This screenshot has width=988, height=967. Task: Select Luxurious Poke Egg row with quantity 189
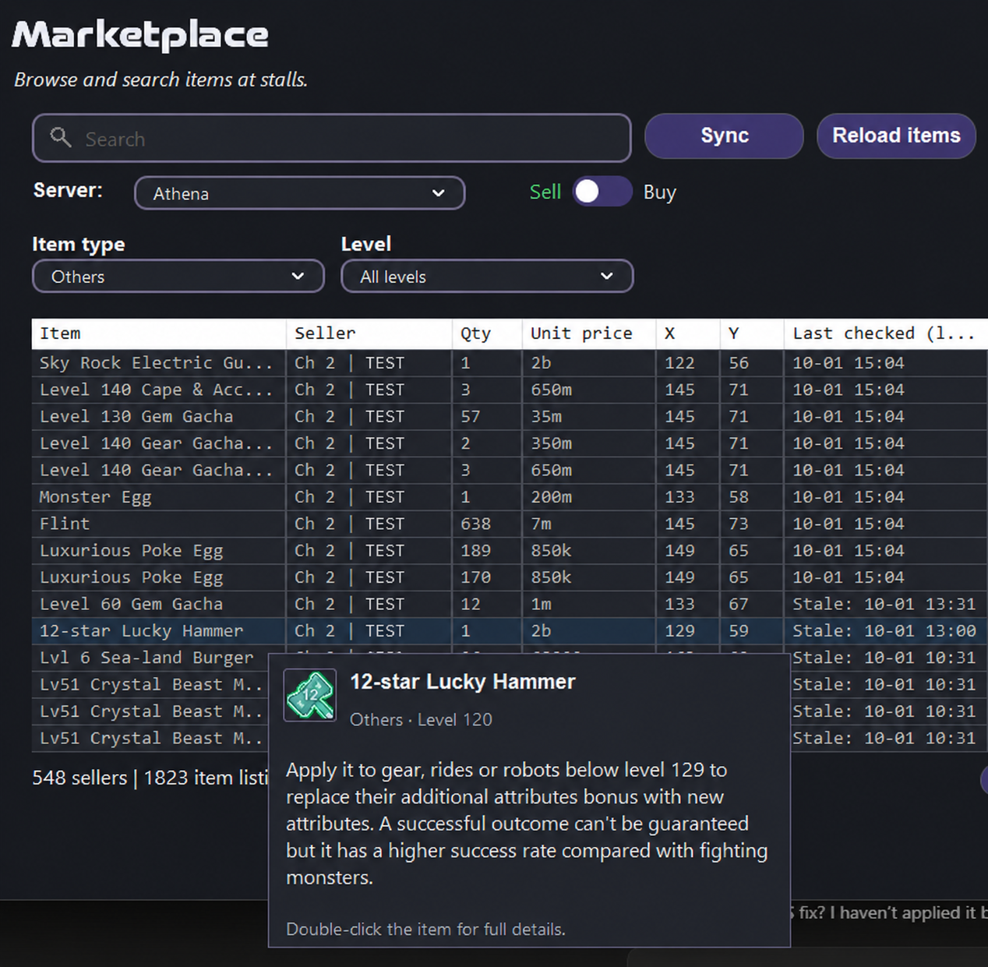(510, 551)
